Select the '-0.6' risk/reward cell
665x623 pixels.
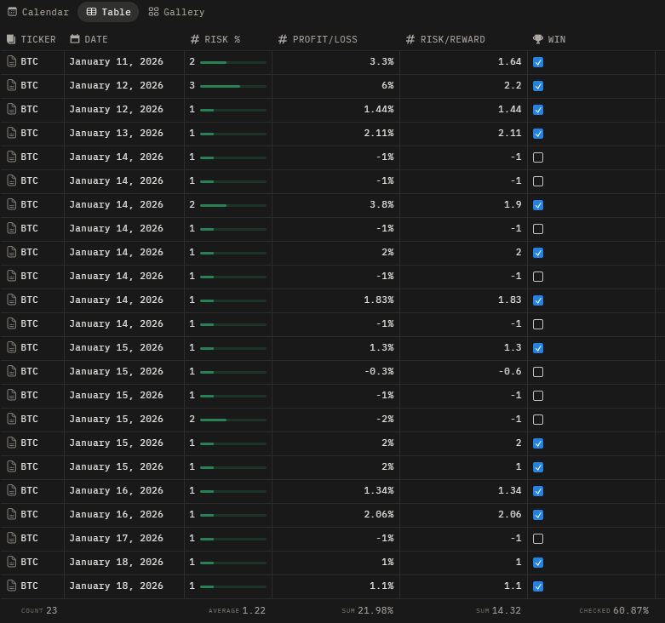tap(463, 372)
